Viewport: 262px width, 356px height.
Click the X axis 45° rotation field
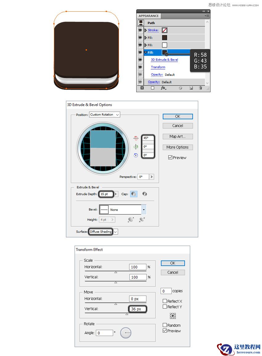pyautogui.click(x=148, y=138)
